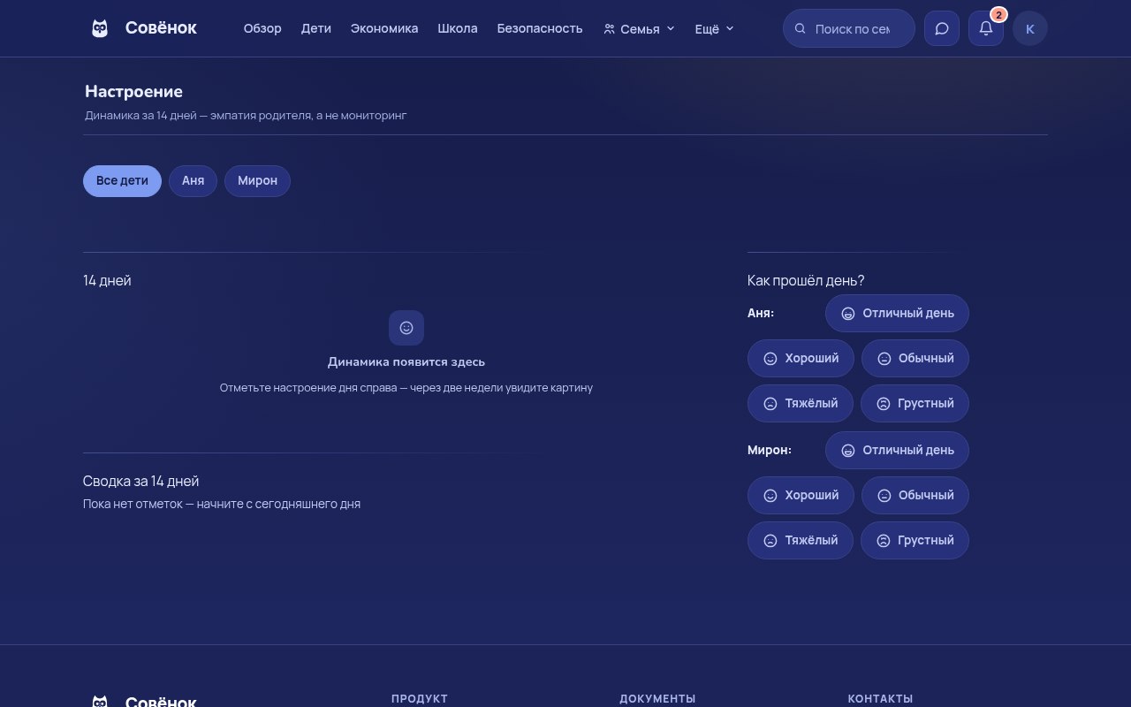Click the Совёнок owl logo icon
Screen dimensions: 1131x707
coord(100,28)
